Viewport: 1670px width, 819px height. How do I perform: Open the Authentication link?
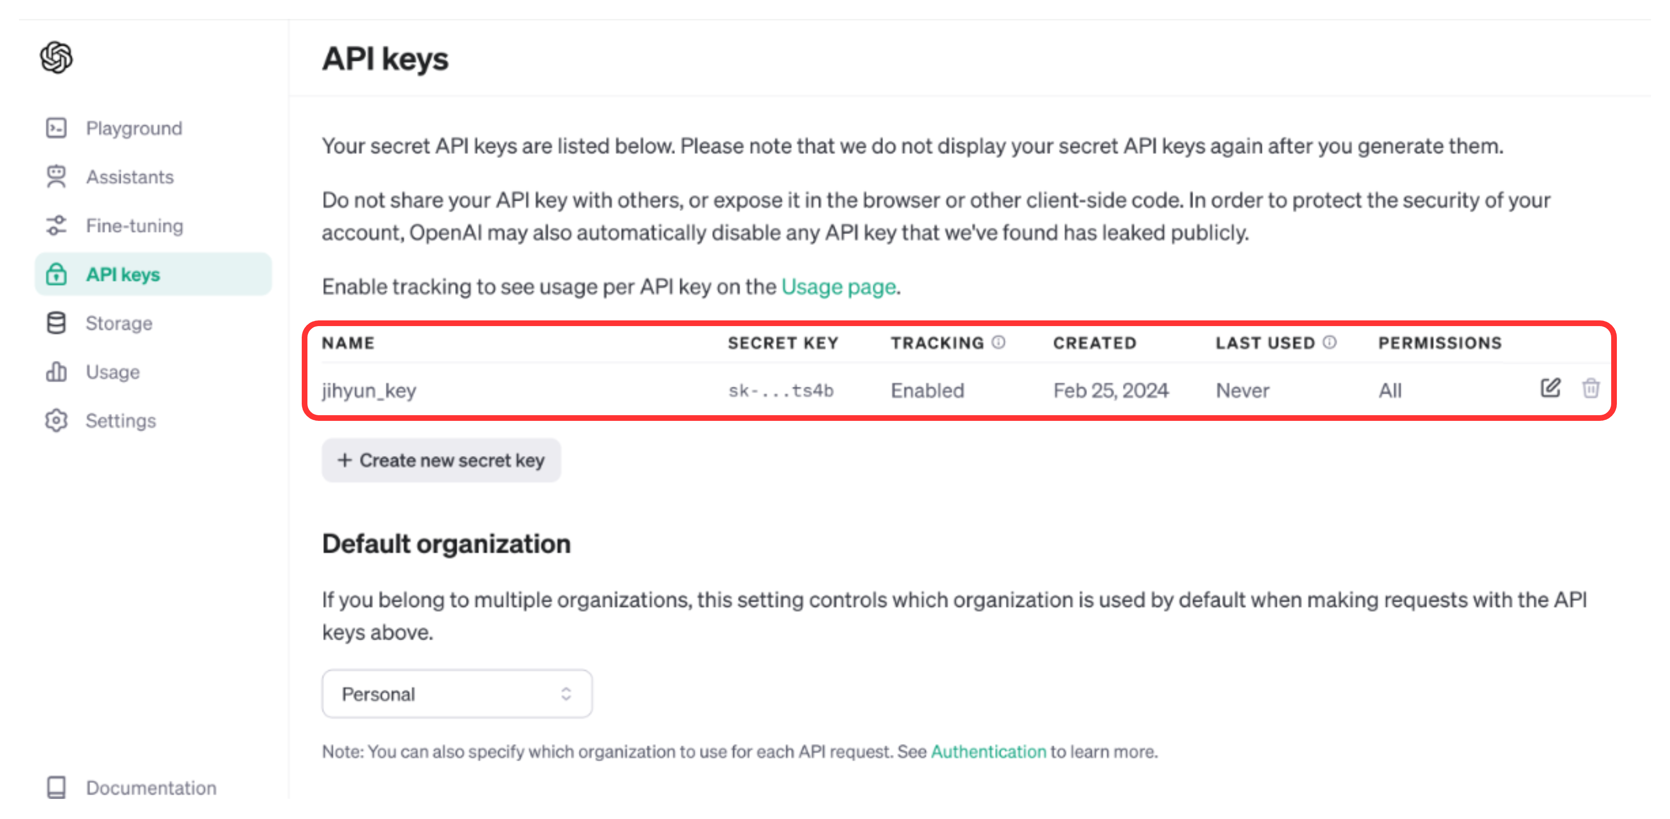coord(989,751)
